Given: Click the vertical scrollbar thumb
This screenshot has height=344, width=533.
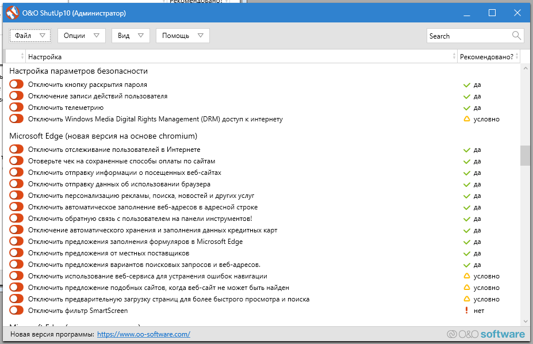Looking at the screenshot, I should (525, 156).
